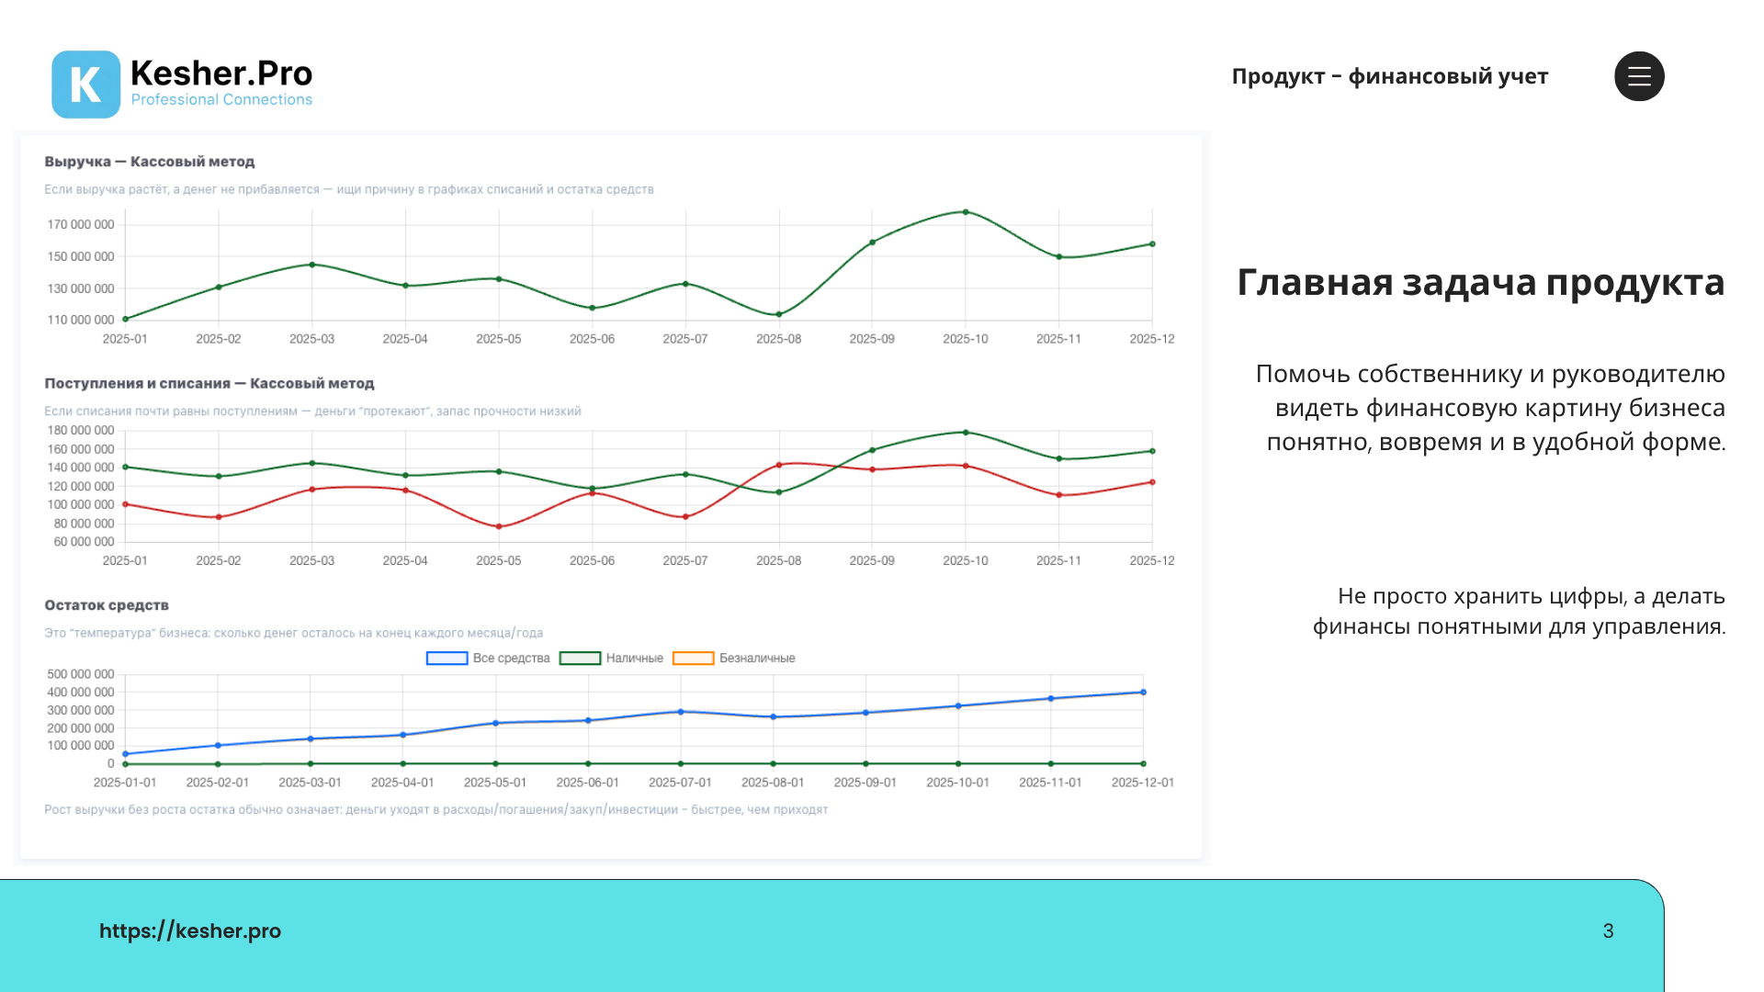Select the 'Продукт – финансовый учет' header text

(x=1390, y=76)
